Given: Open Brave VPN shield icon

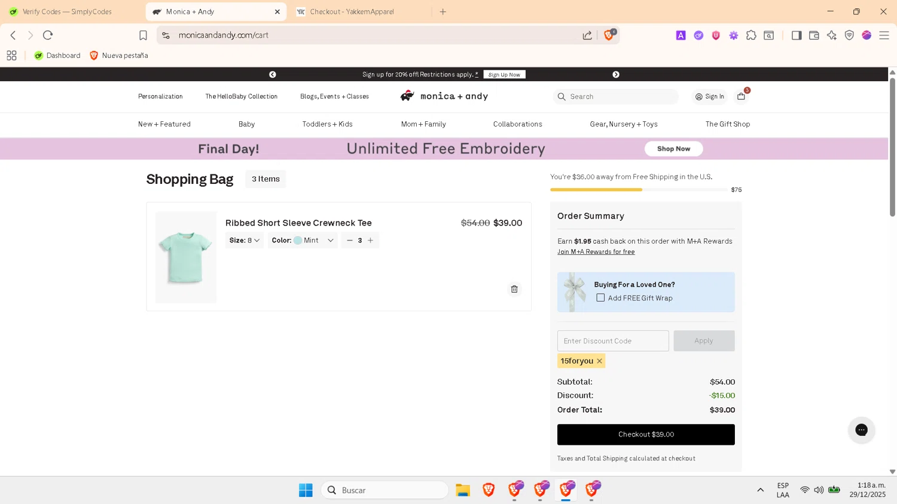Looking at the screenshot, I should [849, 35].
